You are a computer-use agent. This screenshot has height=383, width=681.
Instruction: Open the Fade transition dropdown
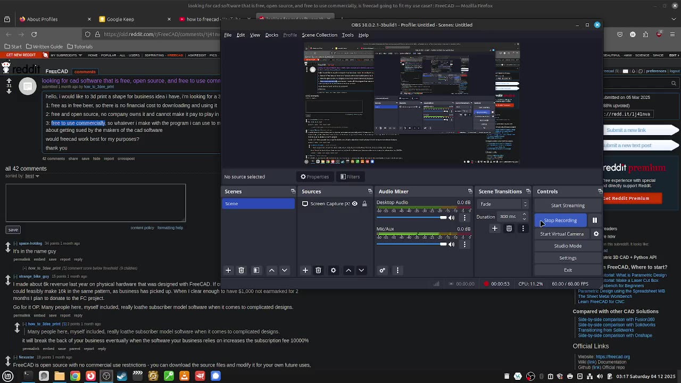tap(503, 204)
